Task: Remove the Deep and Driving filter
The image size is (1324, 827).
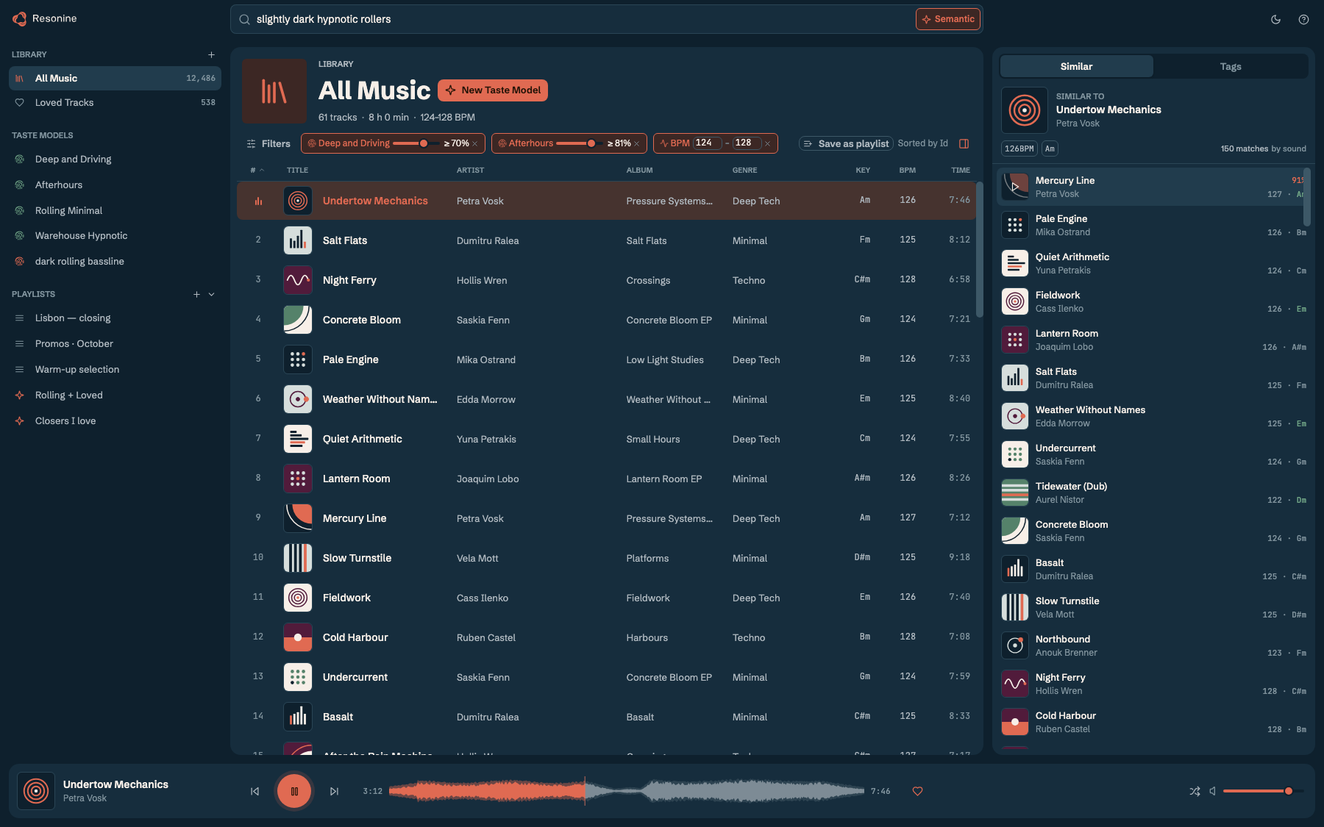Action: coord(475,144)
